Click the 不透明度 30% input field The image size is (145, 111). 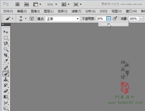pyautogui.click(x=101, y=19)
